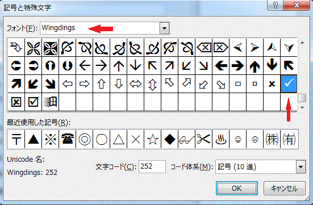Click the 文字コード input field
This screenshot has height=205, width=313.
[x=152, y=166]
